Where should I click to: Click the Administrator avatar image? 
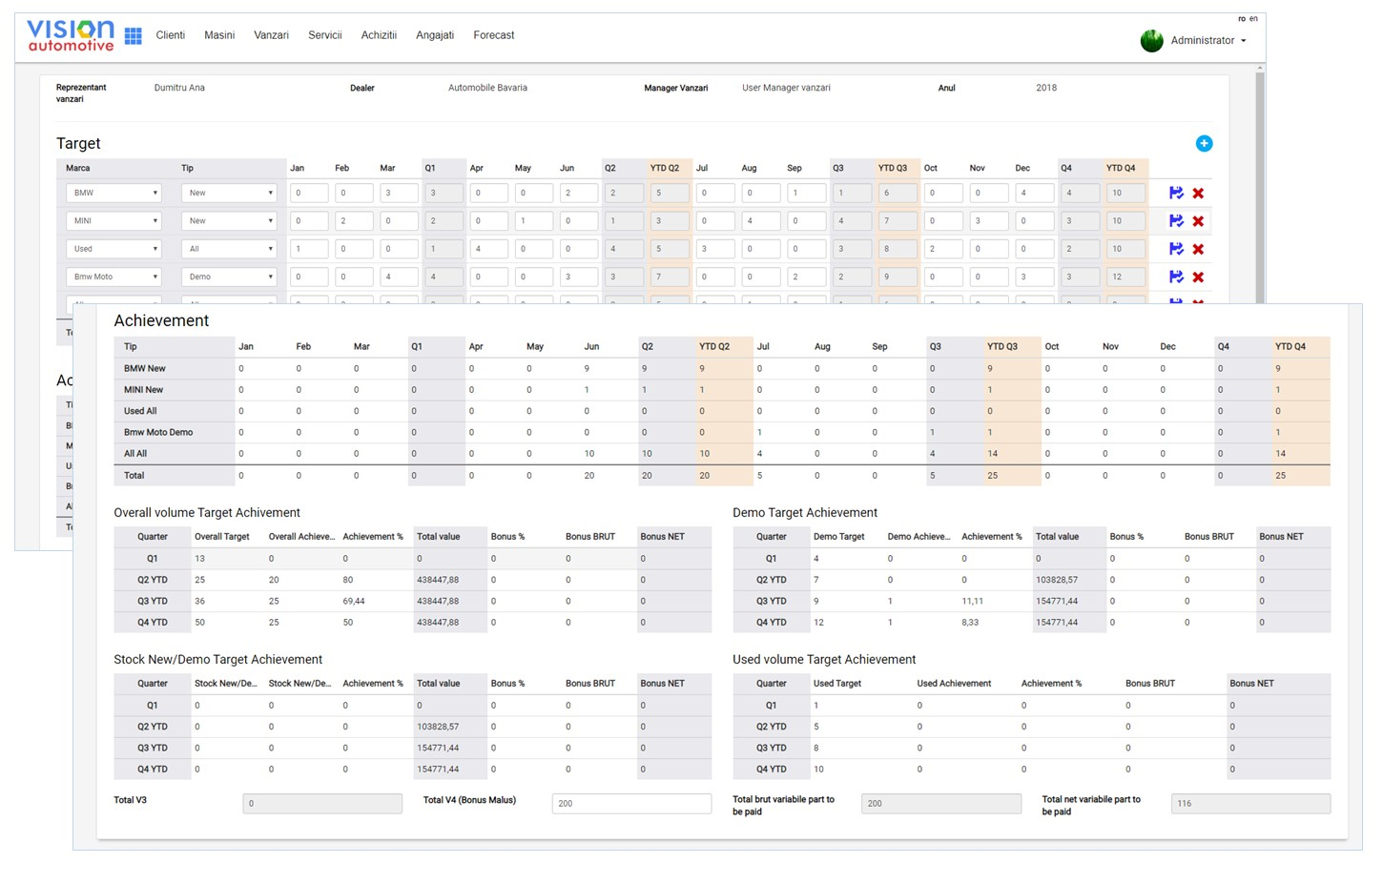(1152, 40)
